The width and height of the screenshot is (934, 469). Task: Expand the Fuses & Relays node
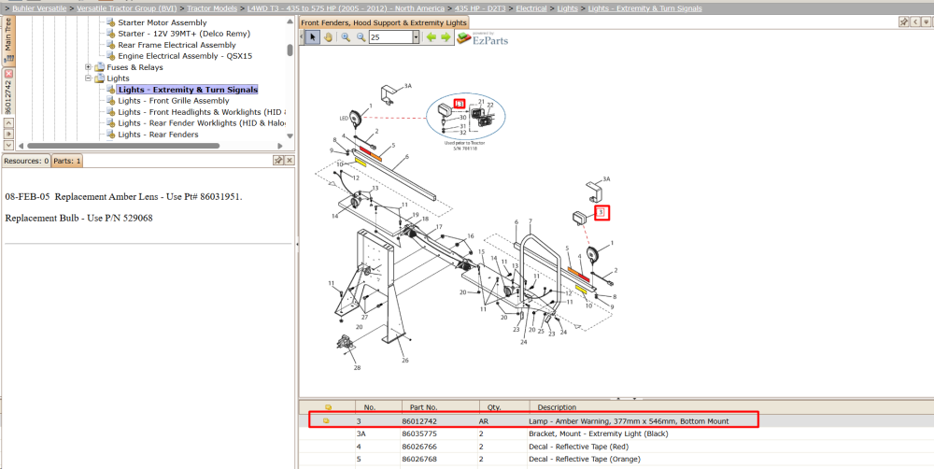click(x=88, y=66)
